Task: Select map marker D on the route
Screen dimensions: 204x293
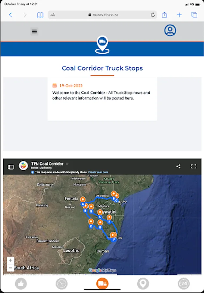Action: coord(100,224)
